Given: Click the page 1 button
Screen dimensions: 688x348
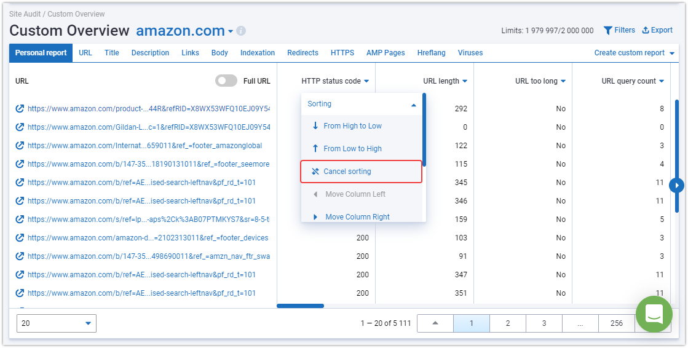Looking at the screenshot, I should (x=471, y=323).
